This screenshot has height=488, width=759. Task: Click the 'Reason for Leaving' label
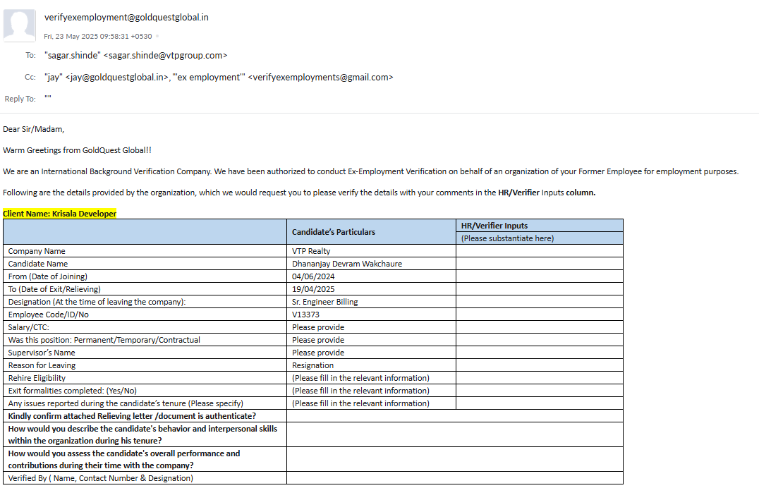coord(42,365)
